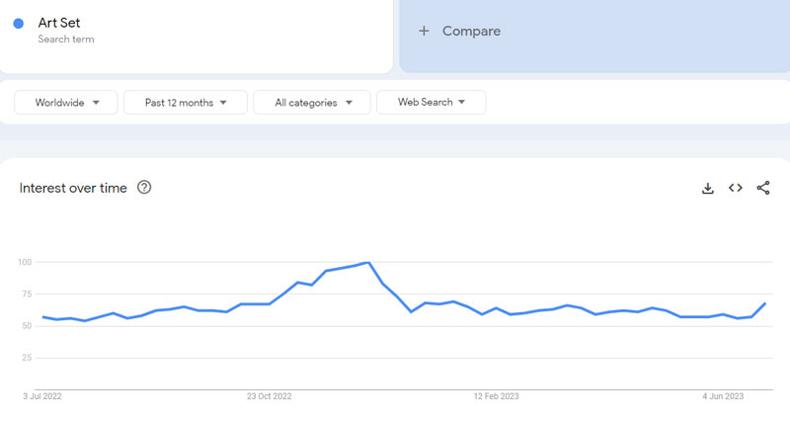This screenshot has height=421, width=790.
Task: Open the Worldwide region dropdown
Action: [66, 103]
